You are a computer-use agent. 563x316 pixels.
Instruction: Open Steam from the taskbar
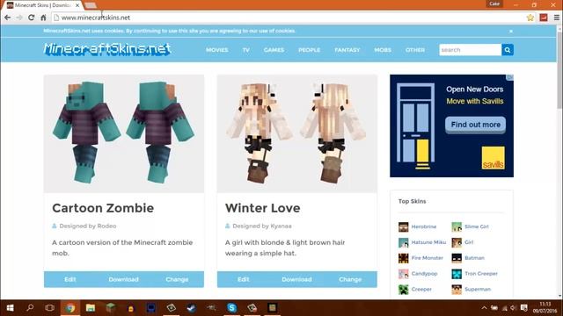(x=192, y=308)
